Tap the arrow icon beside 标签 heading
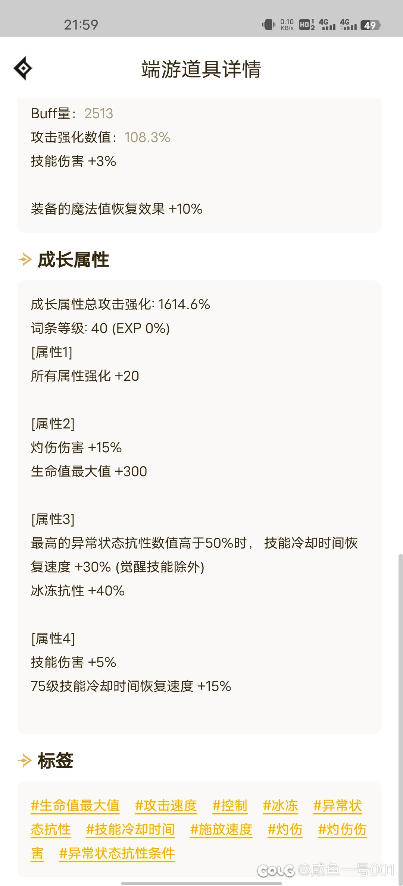 (25, 761)
